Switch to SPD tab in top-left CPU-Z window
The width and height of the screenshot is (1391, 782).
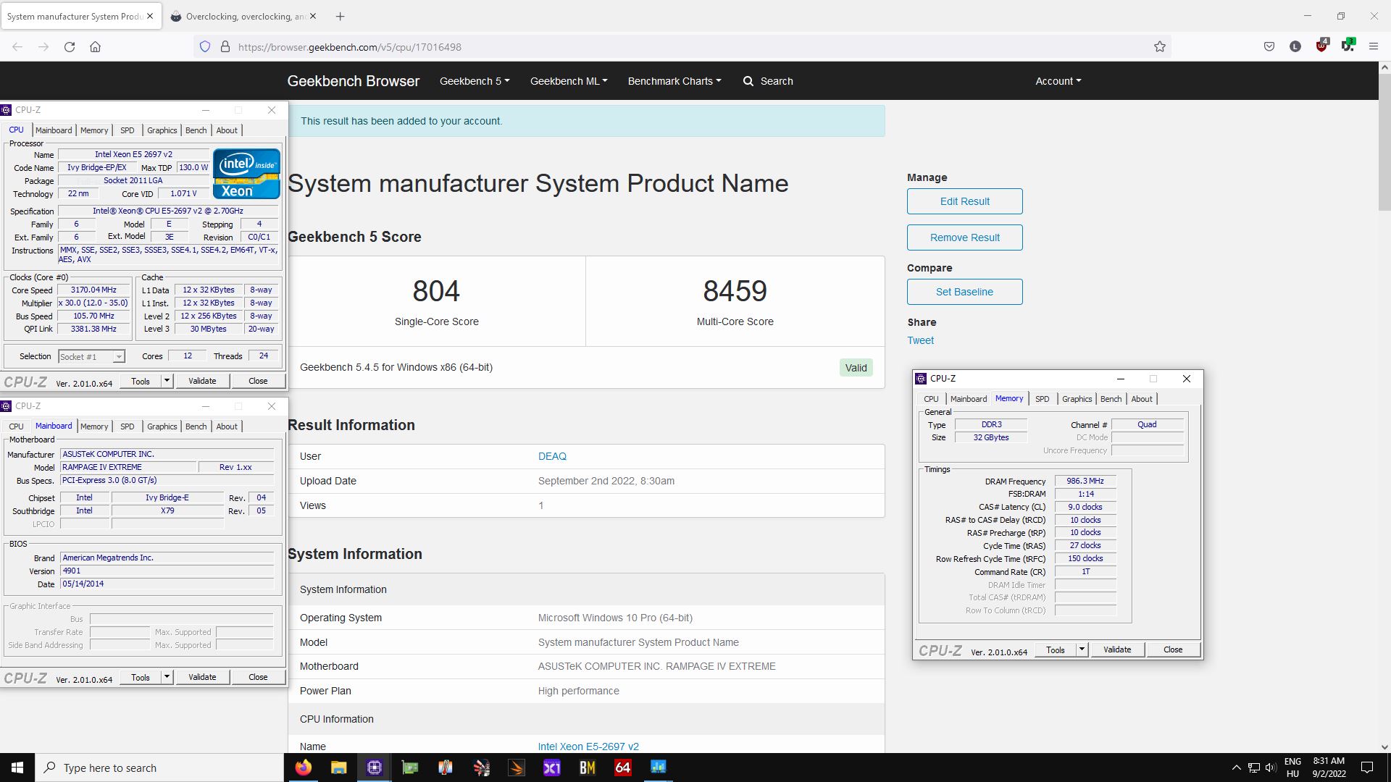coord(128,130)
